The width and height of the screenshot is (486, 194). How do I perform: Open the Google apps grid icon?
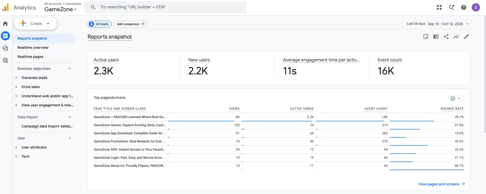point(439,7)
